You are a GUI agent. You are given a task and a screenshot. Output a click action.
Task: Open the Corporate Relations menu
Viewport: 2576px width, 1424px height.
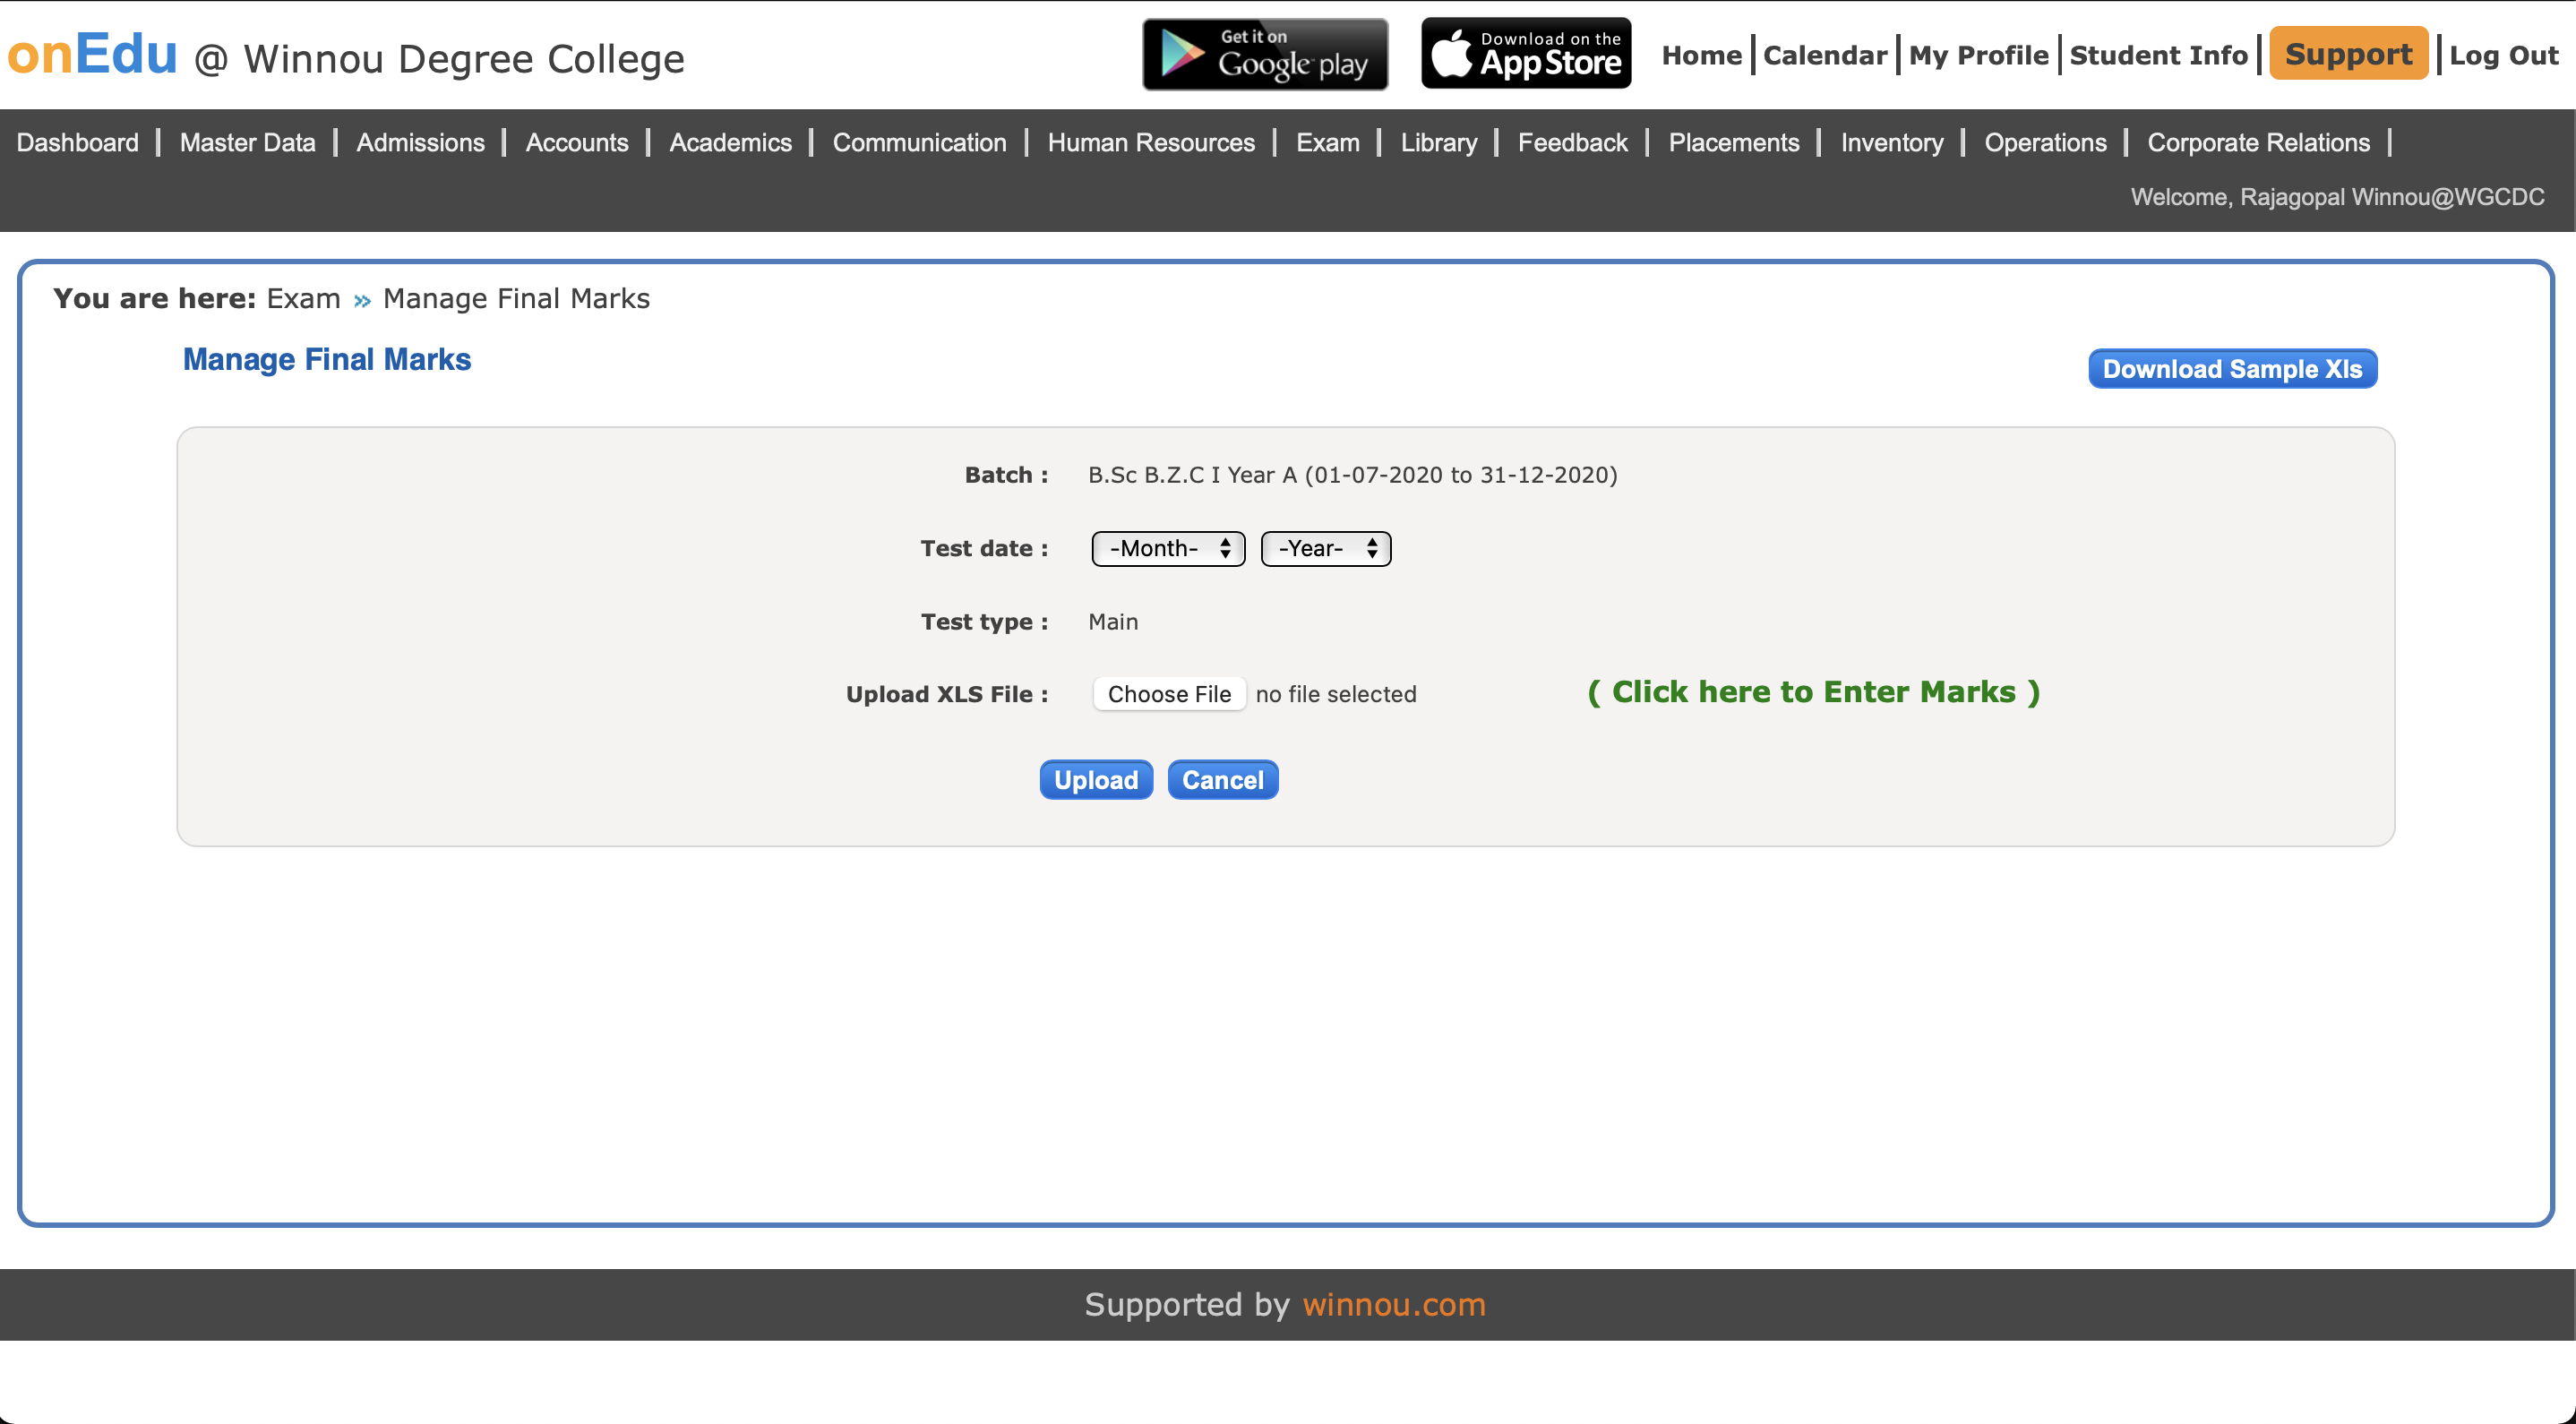pyautogui.click(x=2258, y=142)
